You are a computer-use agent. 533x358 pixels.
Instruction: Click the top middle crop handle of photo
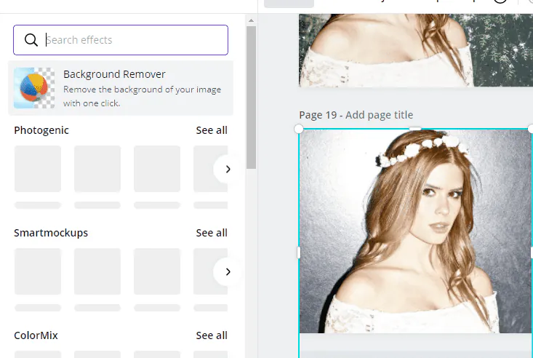pos(415,129)
